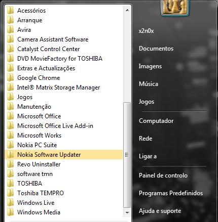Click the folder icon next to Acessórios
Image resolution: width=218 pixels, height=222 pixels.
[x=10, y=11]
